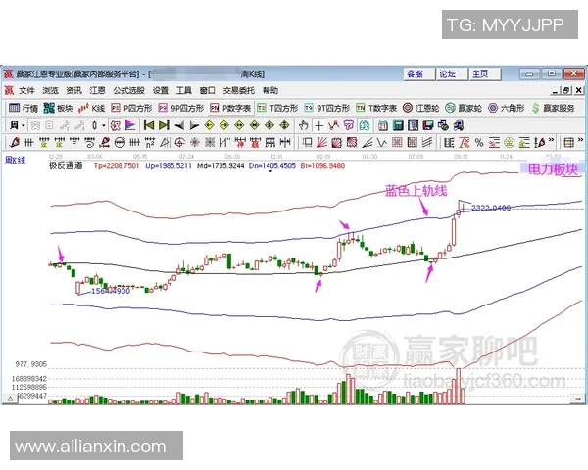Open the 板块 sector view
The width and height of the screenshot is (588, 470).
point(59,108)
